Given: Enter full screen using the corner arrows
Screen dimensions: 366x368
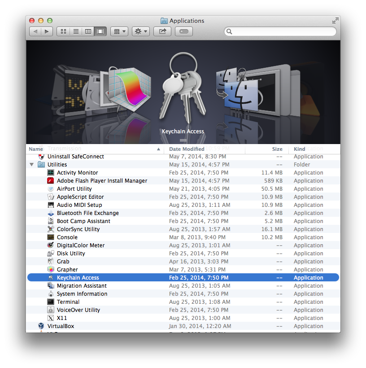Looking at the screenshot, I should point(335,21).
